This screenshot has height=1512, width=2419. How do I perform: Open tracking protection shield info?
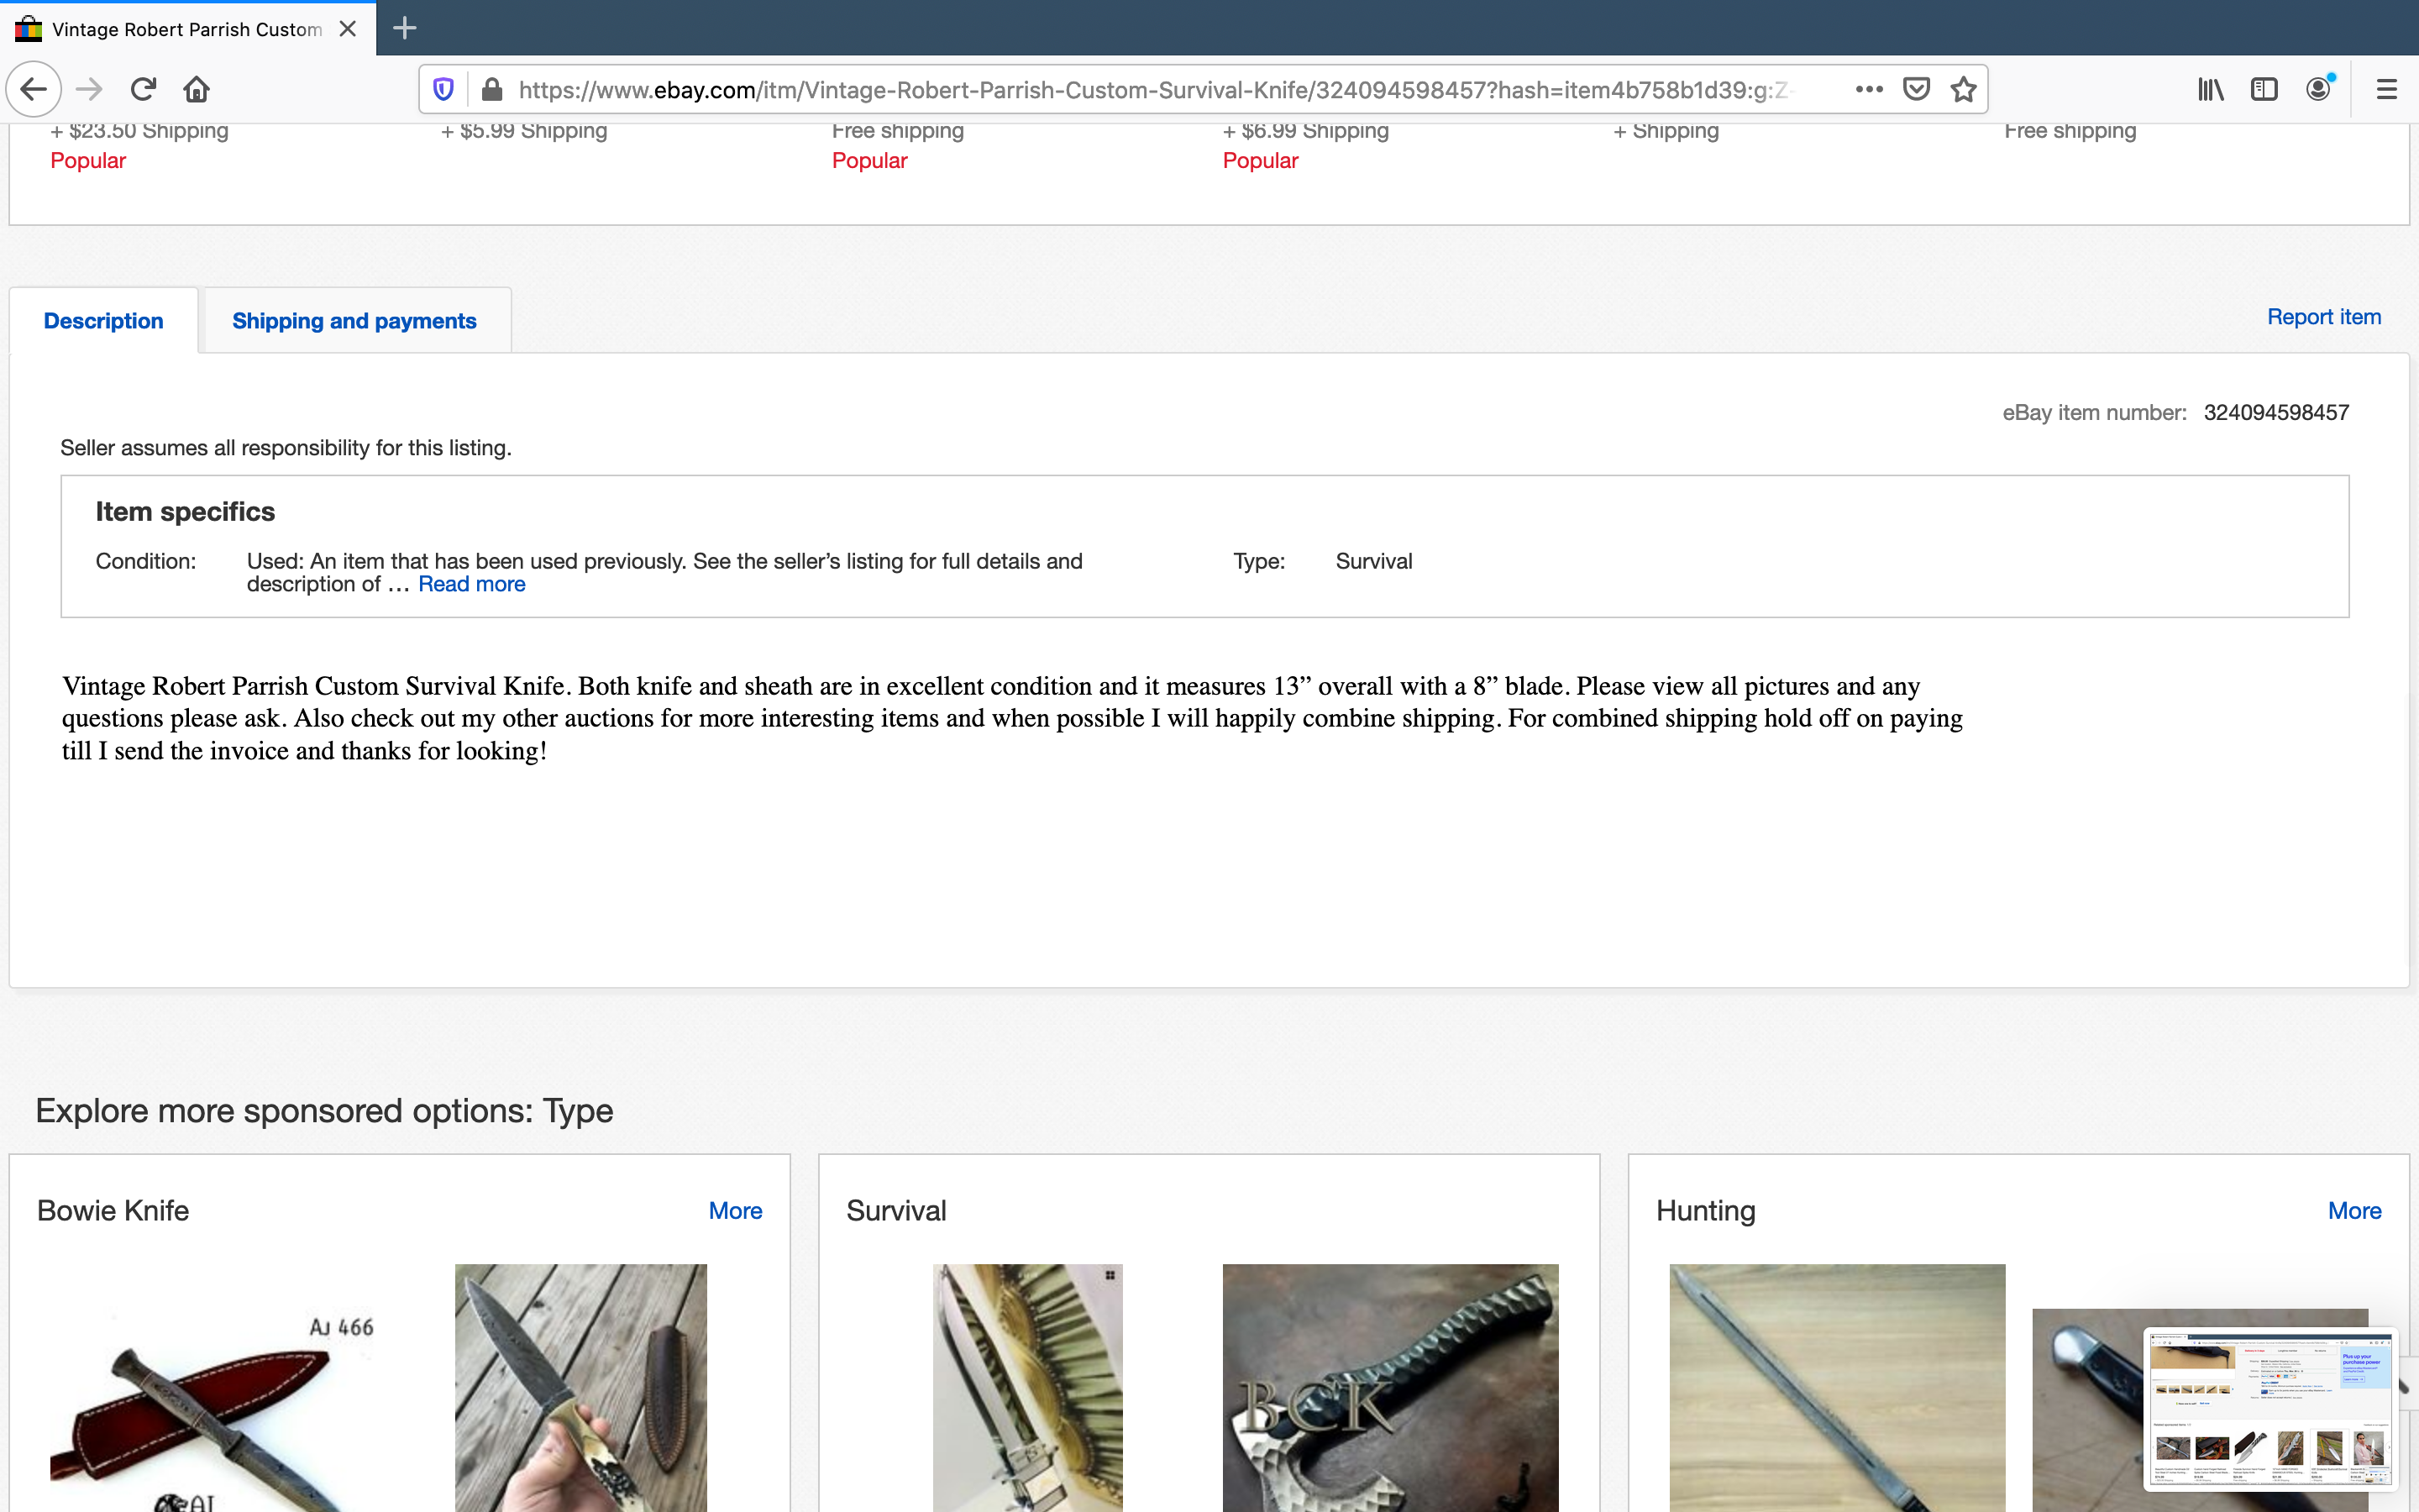click(443, 90)
